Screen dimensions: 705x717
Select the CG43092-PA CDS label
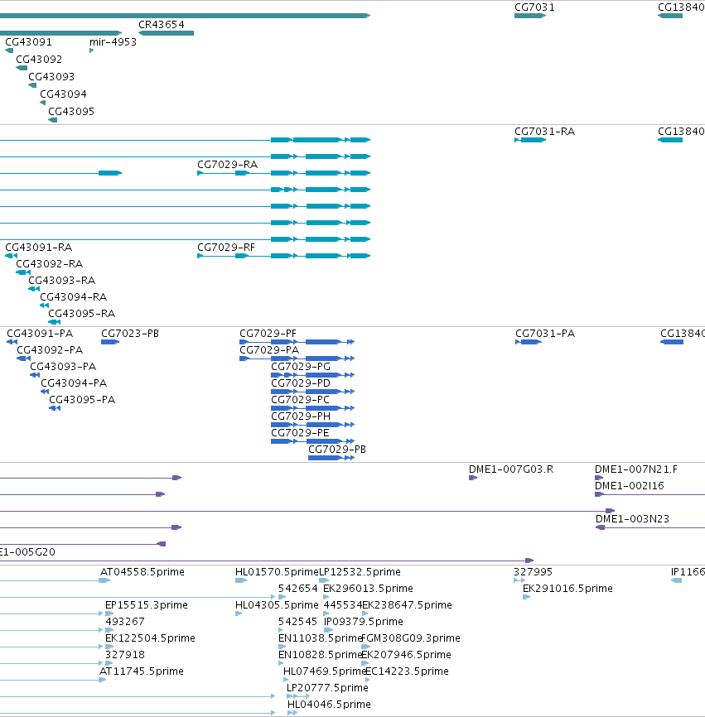pos(50,350)
